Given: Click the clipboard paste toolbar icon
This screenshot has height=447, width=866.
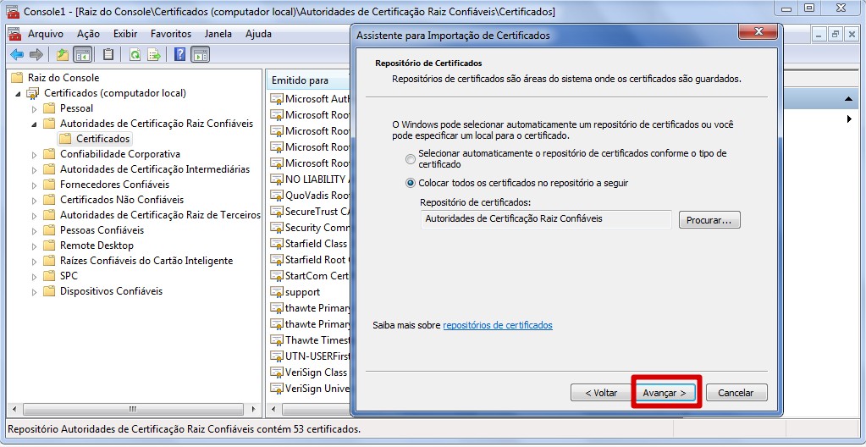Looking at the screenshot, I should (108, 54).
